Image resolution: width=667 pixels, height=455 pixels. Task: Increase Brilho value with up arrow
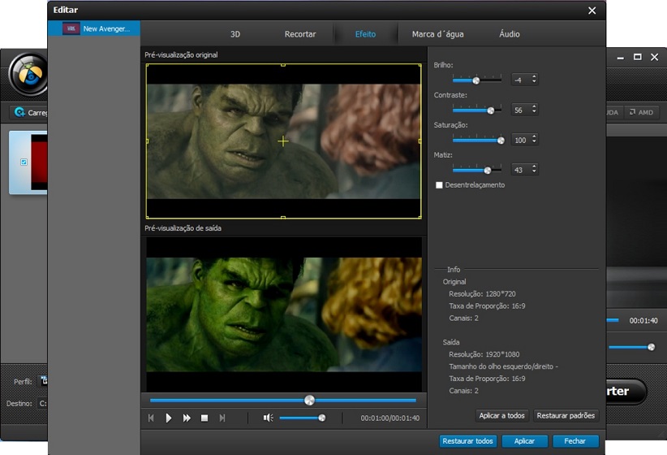click(534, 76)
